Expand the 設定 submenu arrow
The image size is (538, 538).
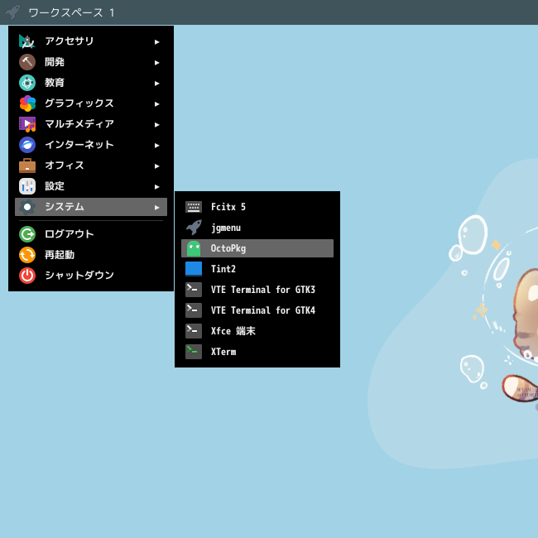pyautogui.click(x=156, y=187)
